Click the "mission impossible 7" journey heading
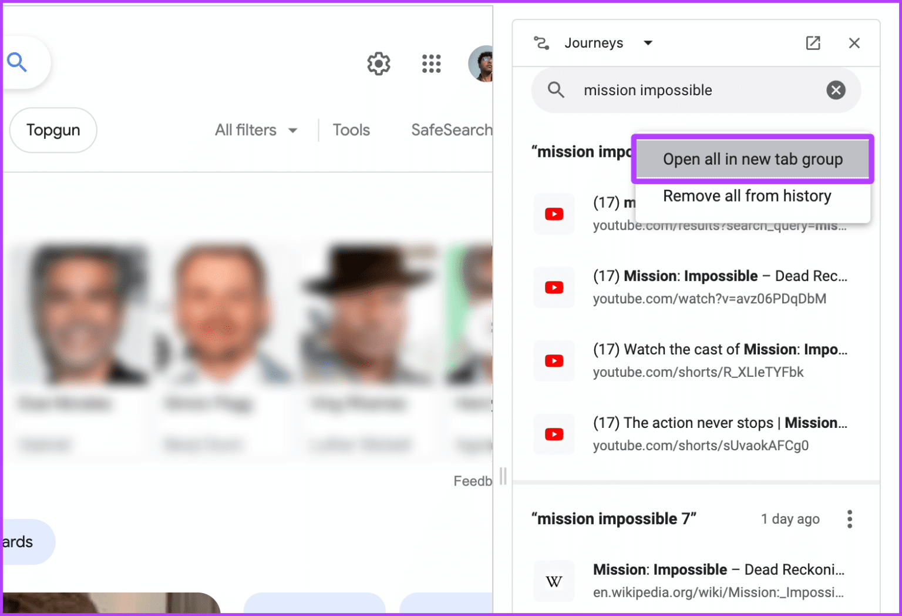The height and width of the screenshot is (616, 902). pos(614,519)
